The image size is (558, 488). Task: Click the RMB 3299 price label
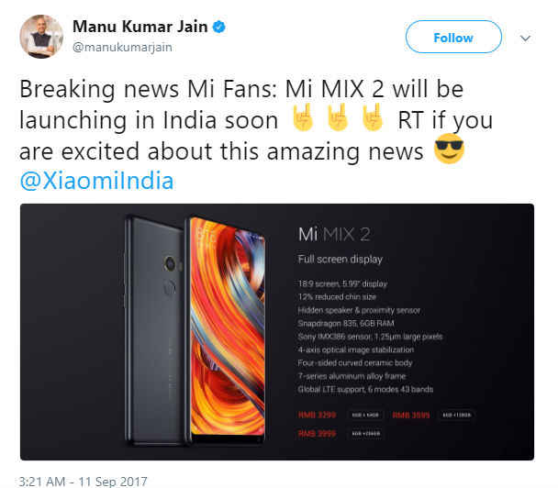click(317, 415)
